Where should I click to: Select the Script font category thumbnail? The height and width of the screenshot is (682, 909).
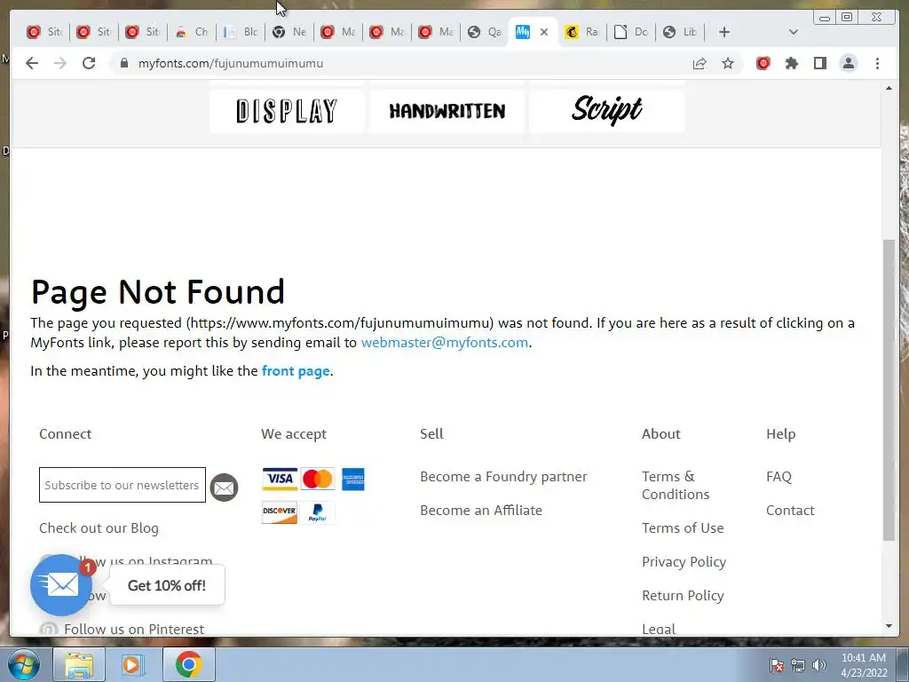606,111
